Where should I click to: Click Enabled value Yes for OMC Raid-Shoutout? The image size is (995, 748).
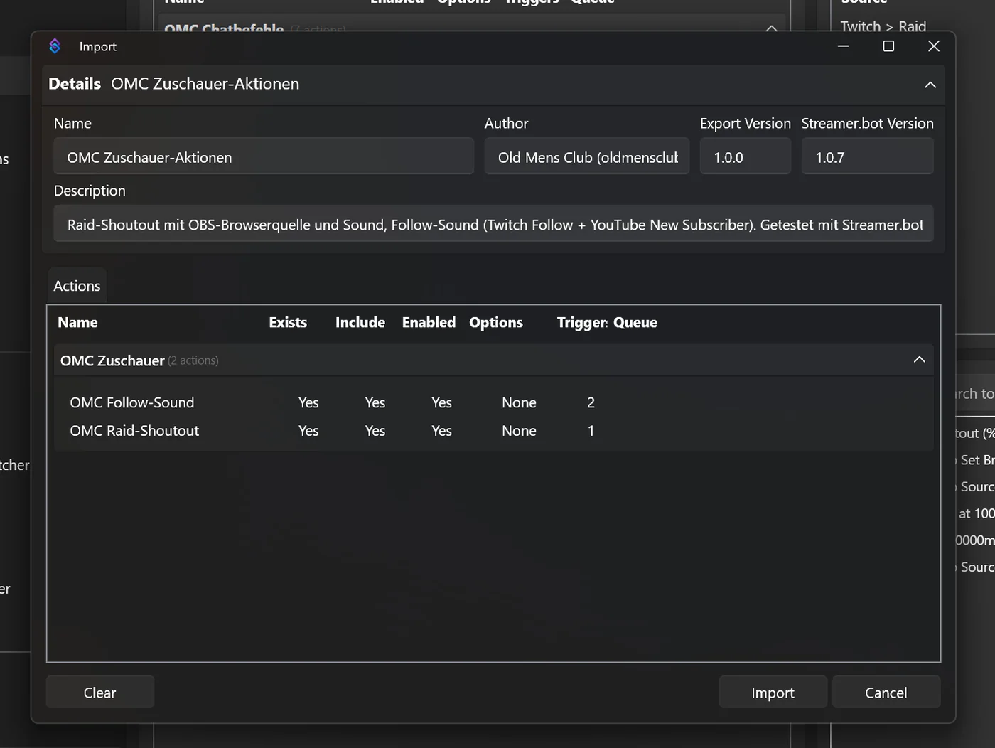click(442, 431)
